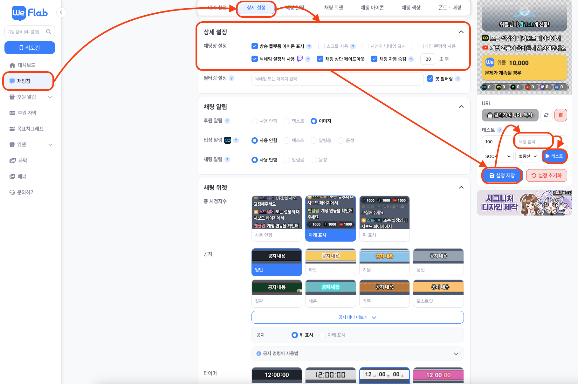The height and width of the screenshot is (384, 578).
Task: Click the search magnifier icon
Action: [49, 32]
